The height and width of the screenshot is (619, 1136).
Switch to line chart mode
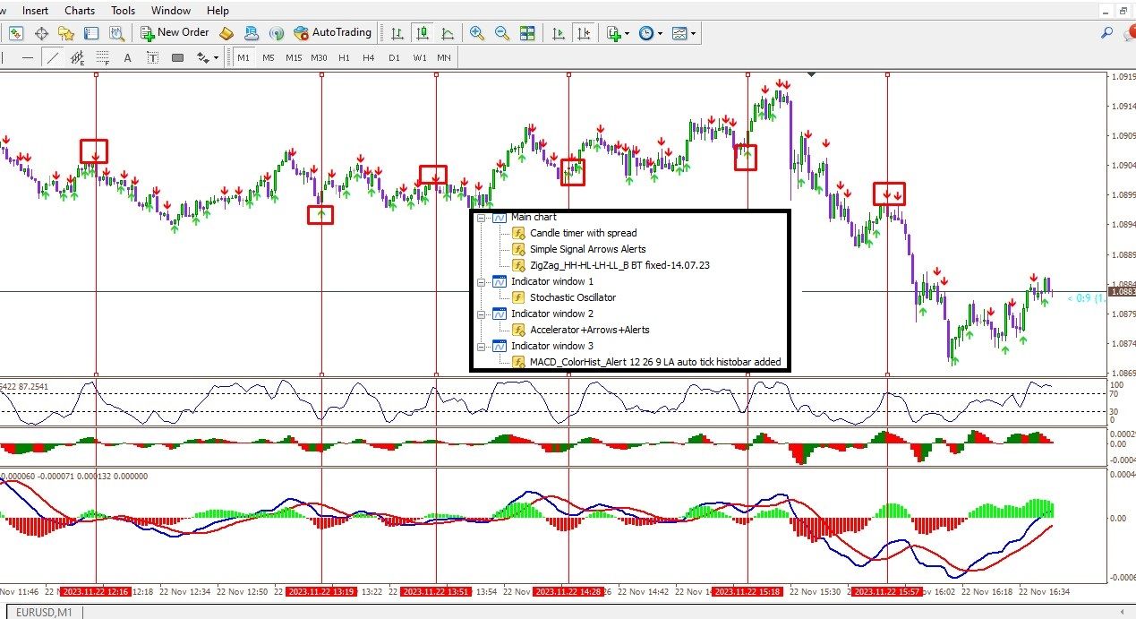click(447, 33)
